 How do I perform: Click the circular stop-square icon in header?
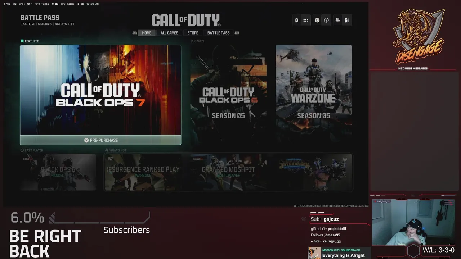[317, 20]
